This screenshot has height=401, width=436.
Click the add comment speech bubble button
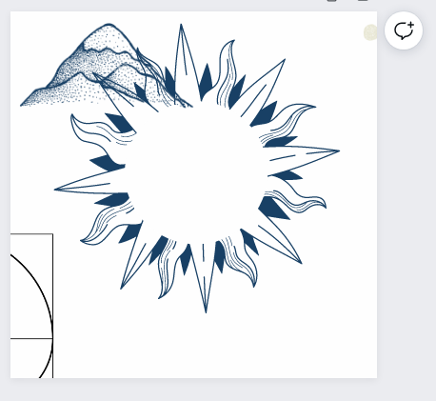404,30
